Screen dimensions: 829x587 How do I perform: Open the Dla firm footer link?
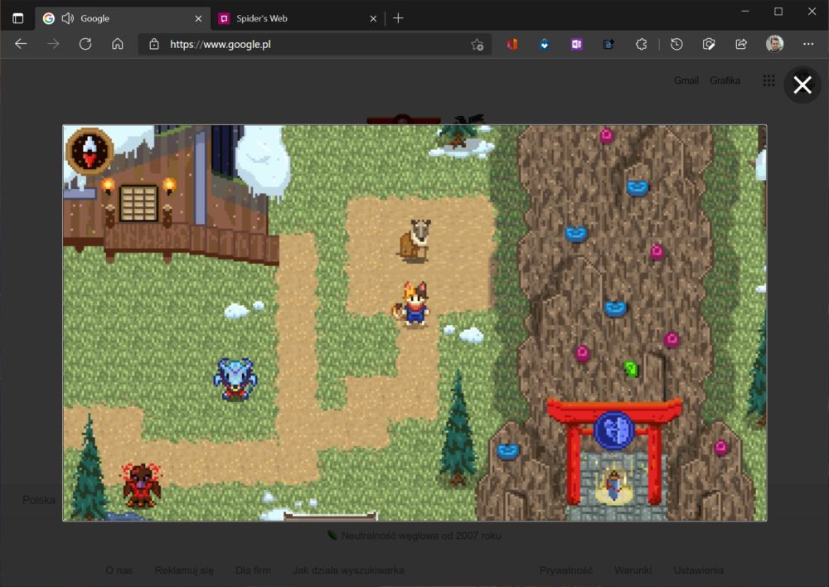pyautogui.click(x=253, y=570)
